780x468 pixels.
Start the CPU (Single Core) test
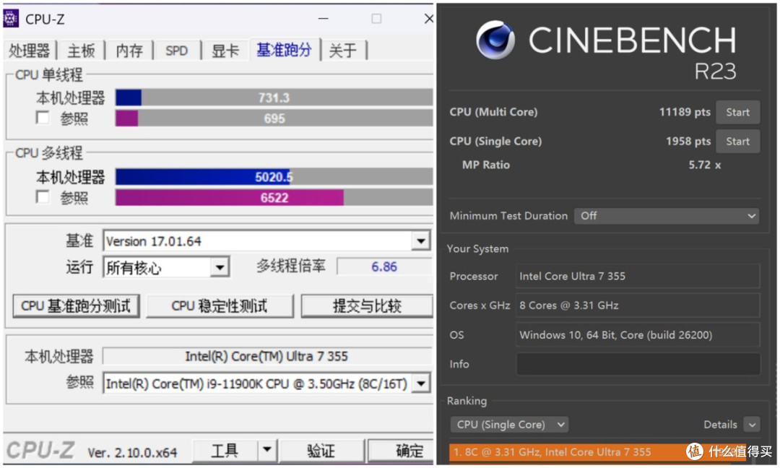[x=737, y=142]
